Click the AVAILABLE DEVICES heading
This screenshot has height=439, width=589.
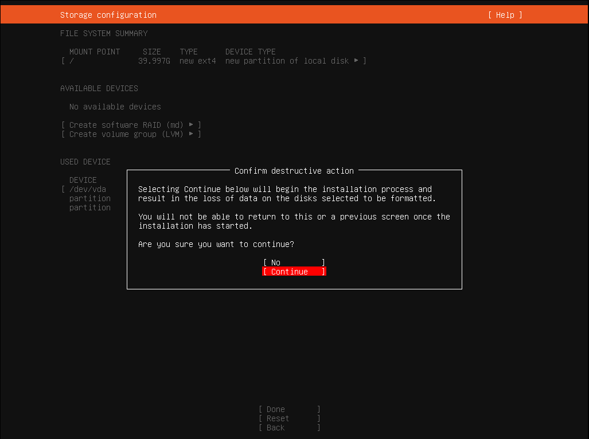pyautogui.click(x=99, y=88)
